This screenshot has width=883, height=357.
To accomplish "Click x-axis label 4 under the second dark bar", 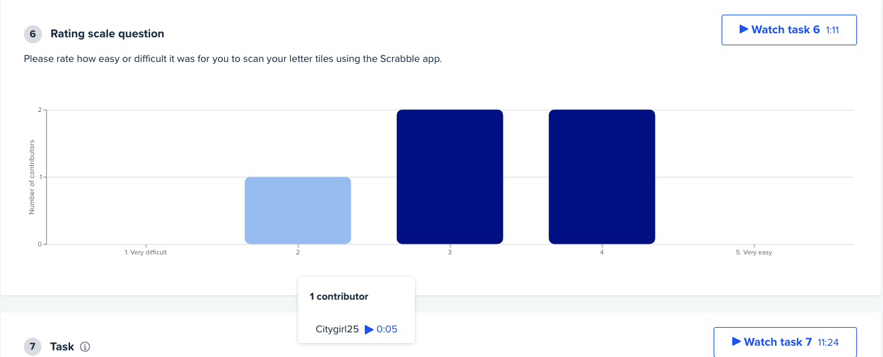I will pos(602,252).
